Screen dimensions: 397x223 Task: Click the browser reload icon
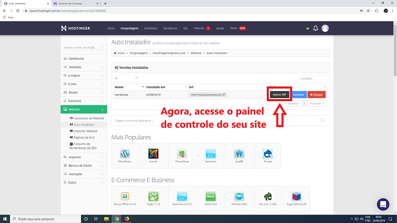point(17,11)
